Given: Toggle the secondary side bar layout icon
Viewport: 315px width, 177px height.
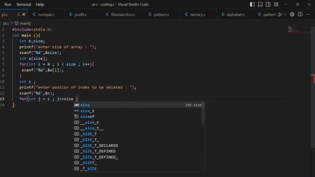Looking at the screenshot, I should point(268,4).
